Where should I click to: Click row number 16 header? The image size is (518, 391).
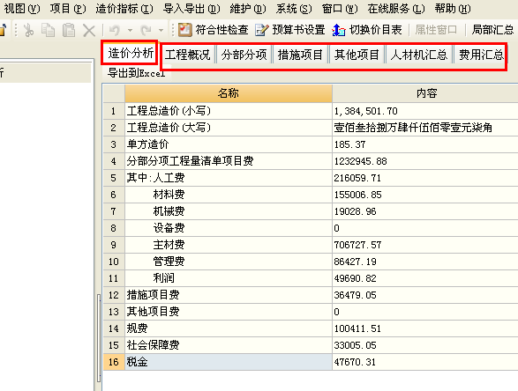114,362
